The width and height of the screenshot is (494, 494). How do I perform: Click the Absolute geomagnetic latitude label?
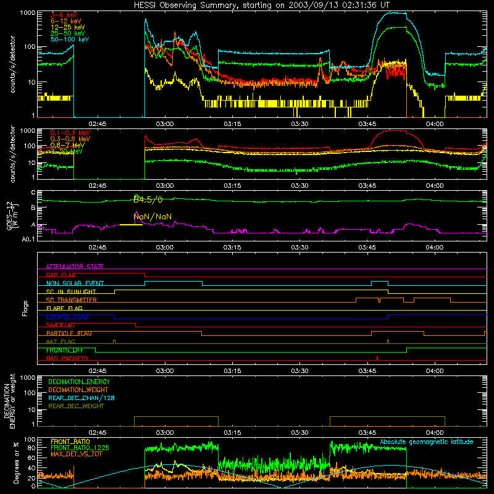427,442
